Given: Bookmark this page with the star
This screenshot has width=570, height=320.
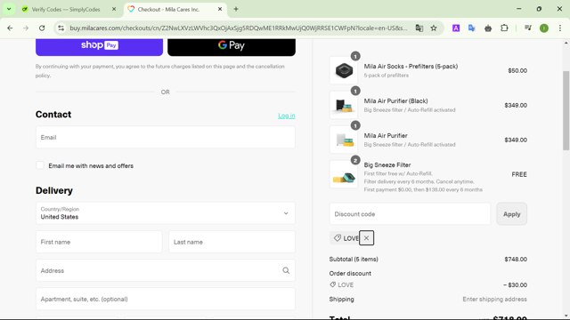Looking at the screenshot, I should 434,28.
